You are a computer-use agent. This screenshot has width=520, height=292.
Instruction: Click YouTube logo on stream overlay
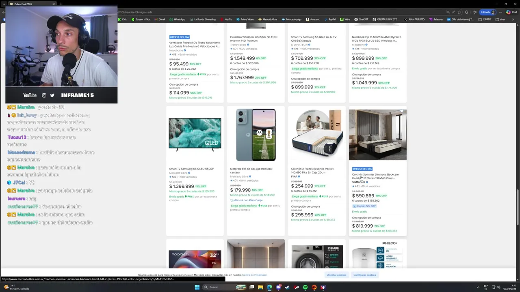tap(30, 95)
